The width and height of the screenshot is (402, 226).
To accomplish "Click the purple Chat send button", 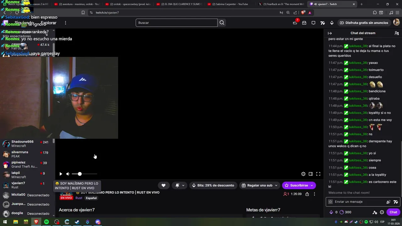I will point(393,212).
